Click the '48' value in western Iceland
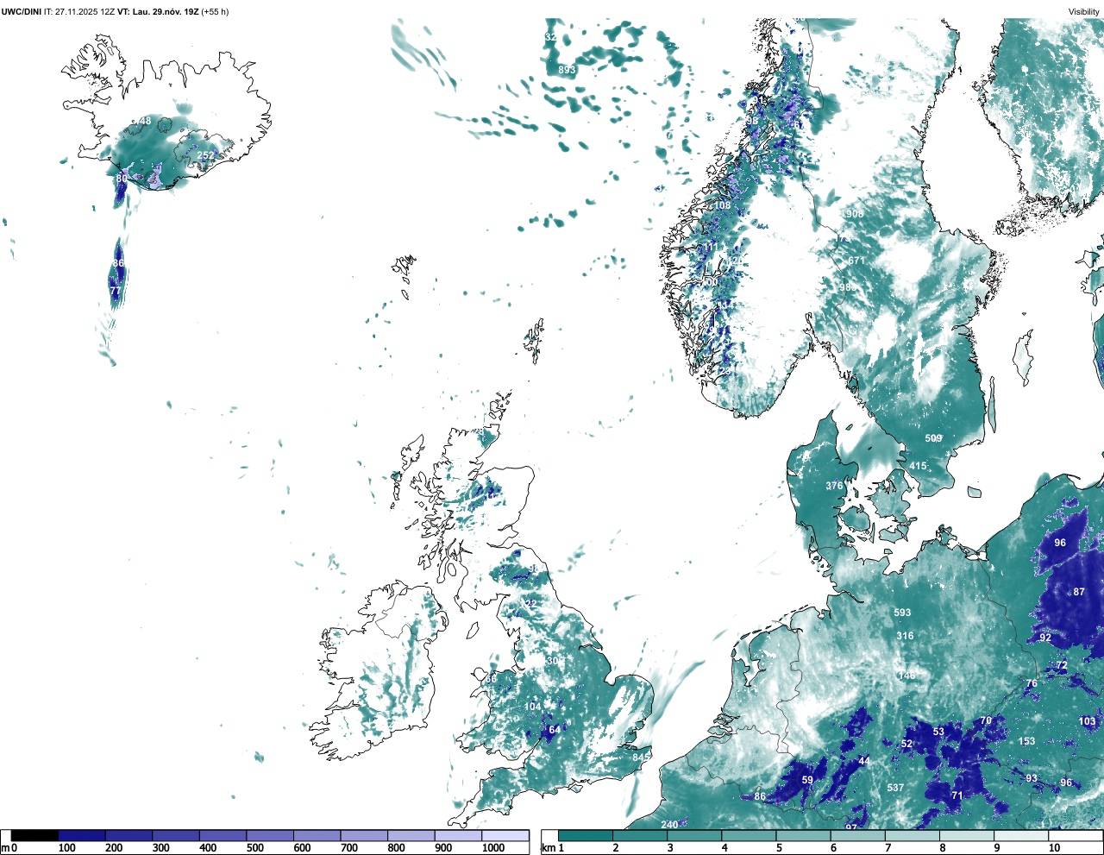1104x855 pixels. tap(145, 121)
